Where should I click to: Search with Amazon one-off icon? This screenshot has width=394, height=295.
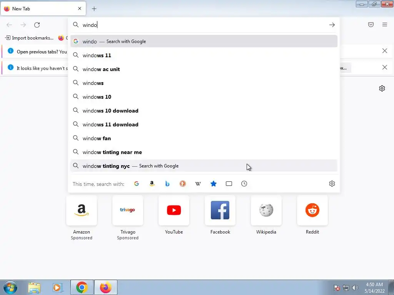pyautogui.click(x=152, y=184)
